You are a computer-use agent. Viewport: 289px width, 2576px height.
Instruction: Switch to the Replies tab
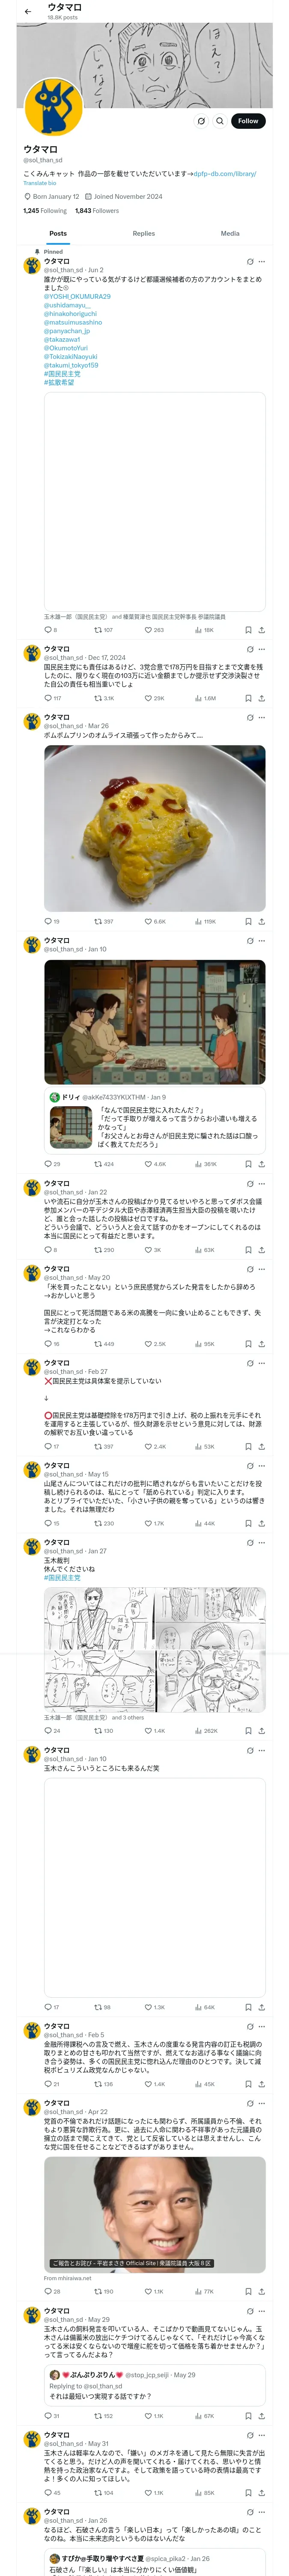tap(143, 233)
